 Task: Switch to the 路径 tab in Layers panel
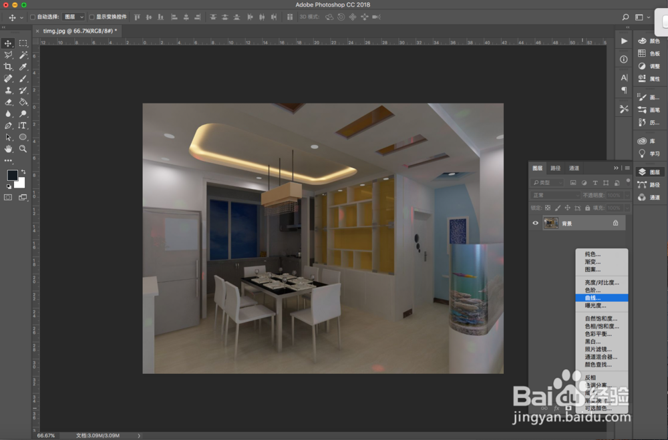pos(556,168)
